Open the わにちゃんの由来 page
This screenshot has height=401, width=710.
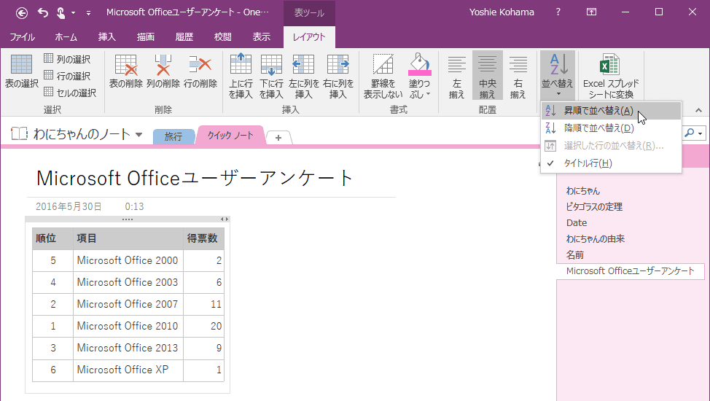coord(595,239)
